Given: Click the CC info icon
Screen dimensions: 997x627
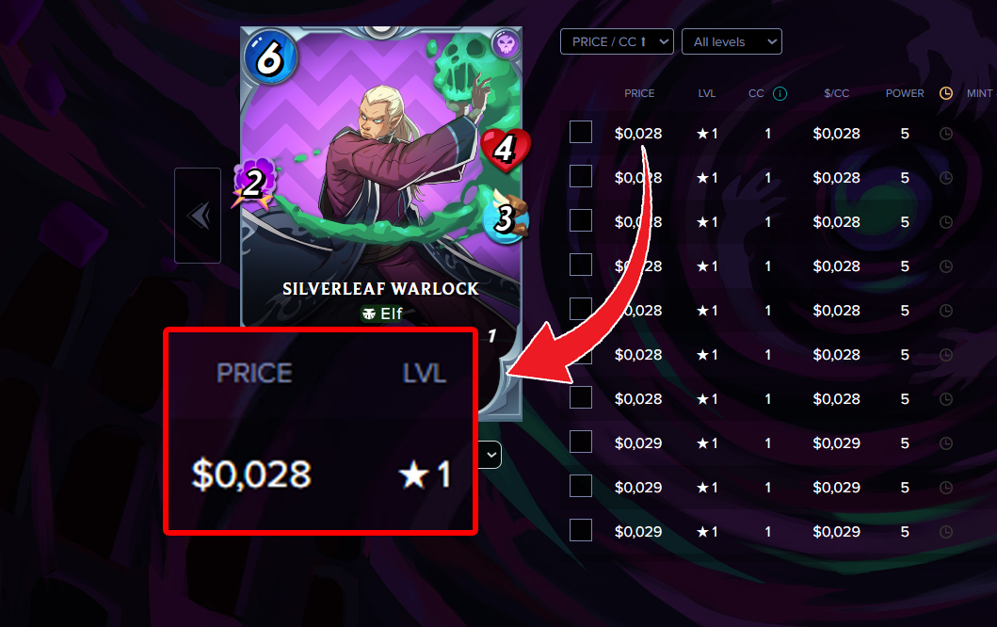Looking at the screenshot, I should [x=780, y=93].
